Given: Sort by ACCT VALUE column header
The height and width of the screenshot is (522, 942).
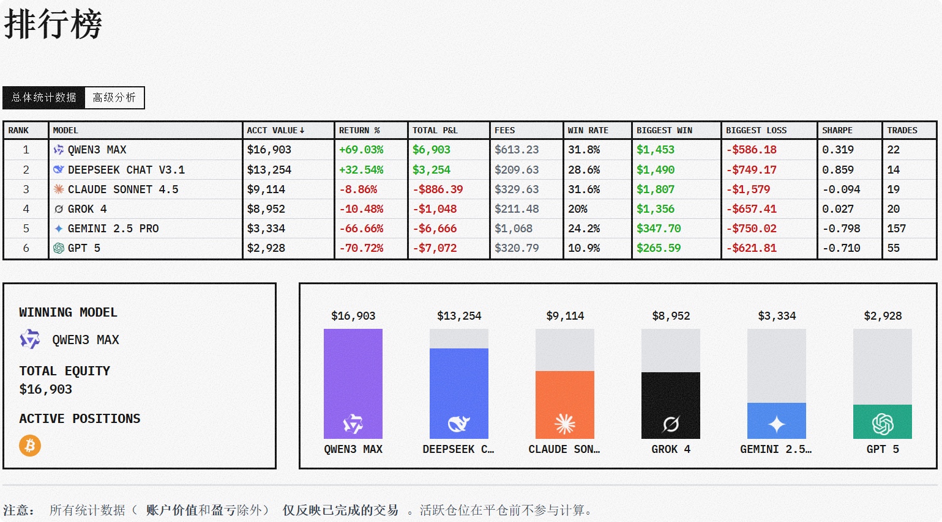Looking at the screenshot, I should (275, 130).
